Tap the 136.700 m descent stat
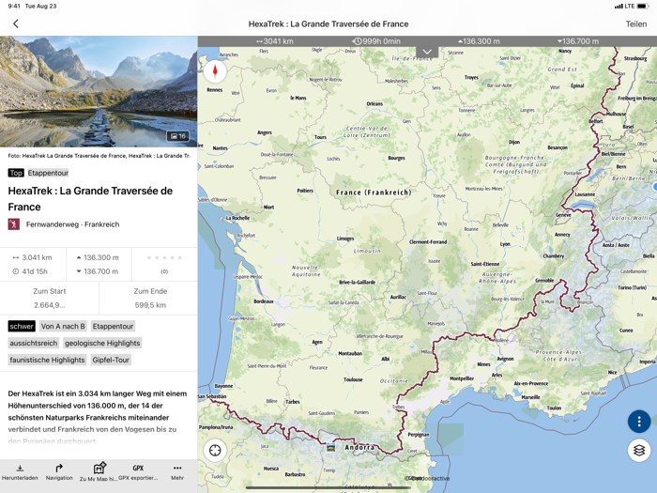Image resolution: width=657 pixels, height=493 pixels. 578,41
